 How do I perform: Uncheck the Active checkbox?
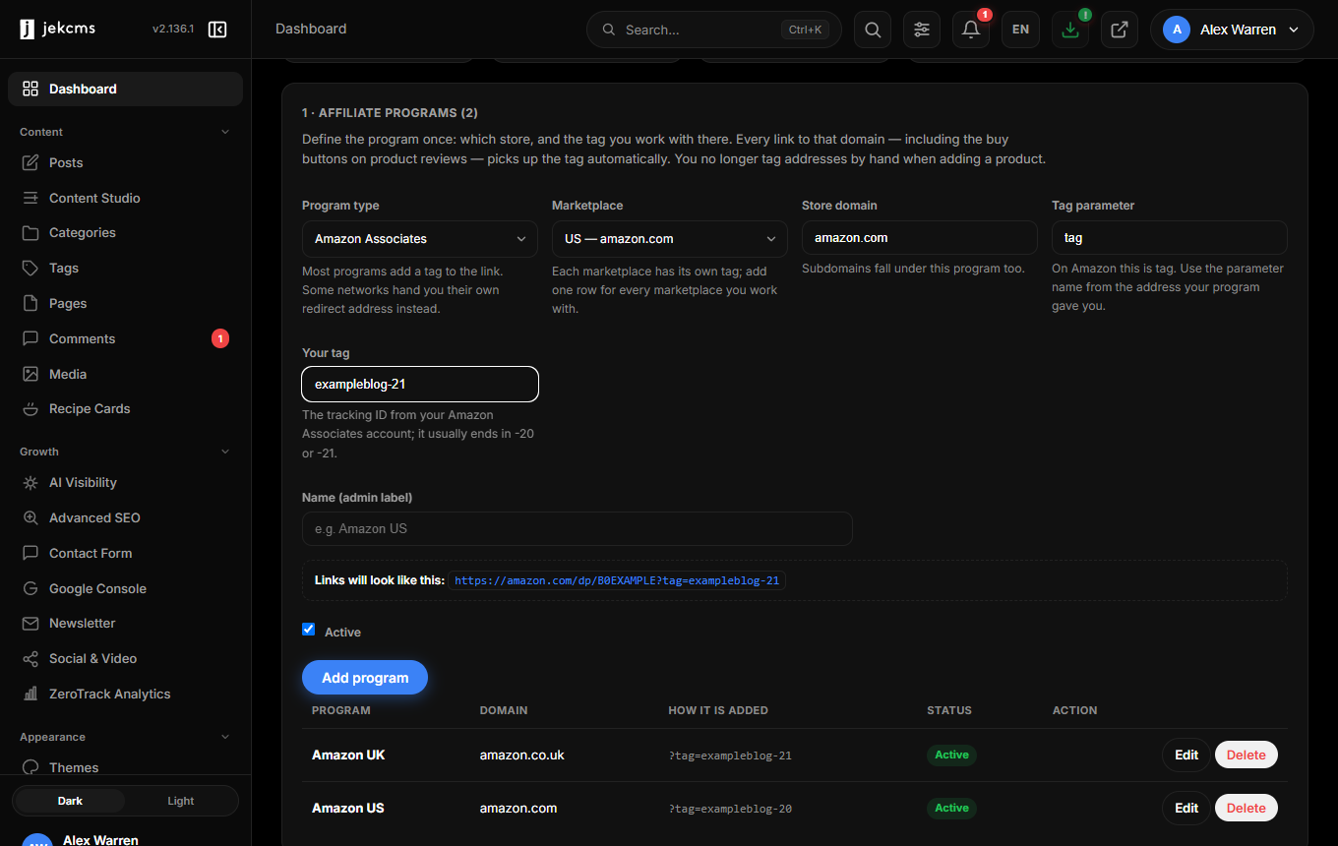click(309, 630)
